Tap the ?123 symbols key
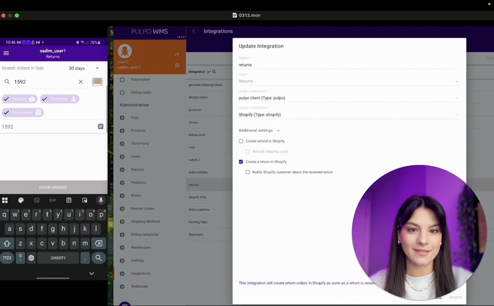The height and width of the screenshot is (306, 494). (x=7, y=258)
